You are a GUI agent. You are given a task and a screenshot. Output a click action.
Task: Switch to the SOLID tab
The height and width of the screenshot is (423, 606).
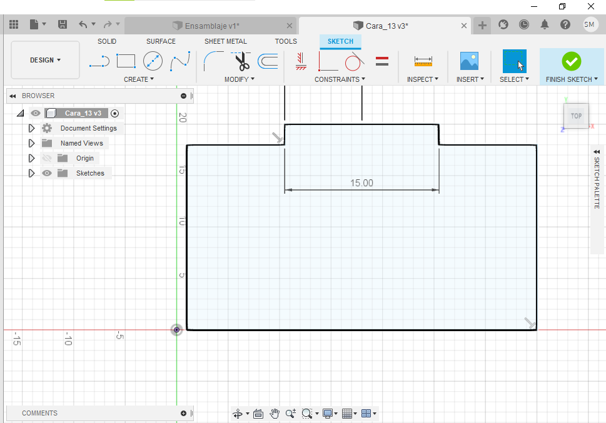click(107, 41)
